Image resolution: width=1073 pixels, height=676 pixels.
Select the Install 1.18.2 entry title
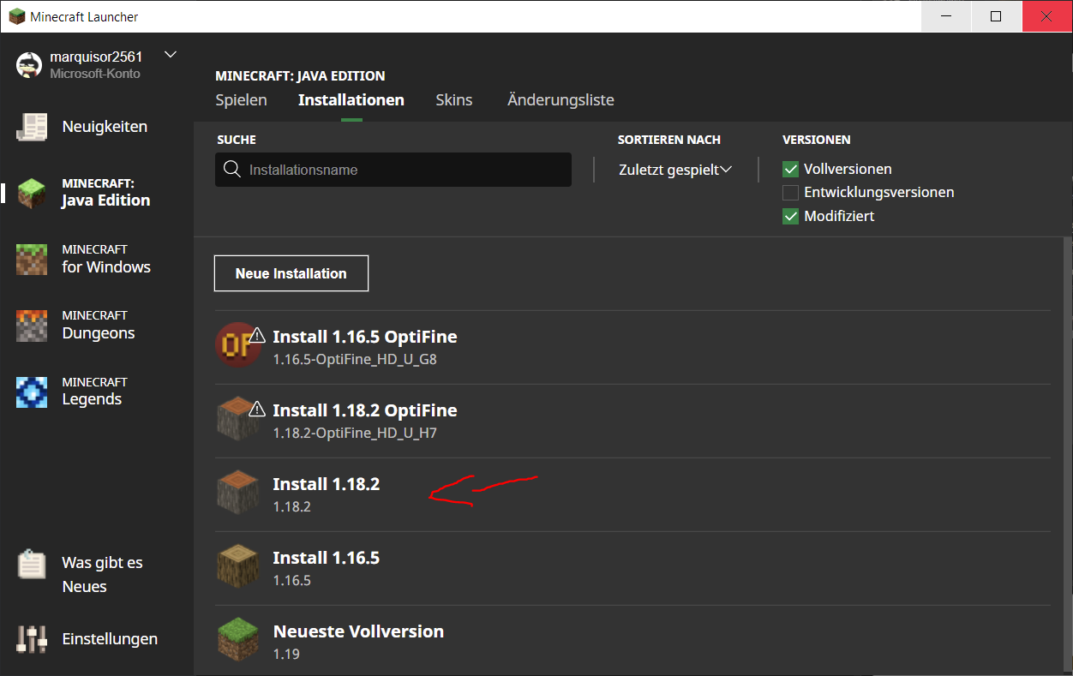(x=327, y=484)
